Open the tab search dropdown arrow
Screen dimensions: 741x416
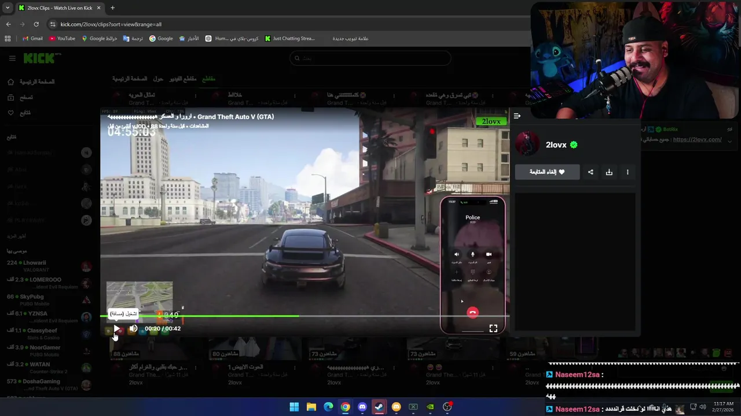click(x=7, y=8)
